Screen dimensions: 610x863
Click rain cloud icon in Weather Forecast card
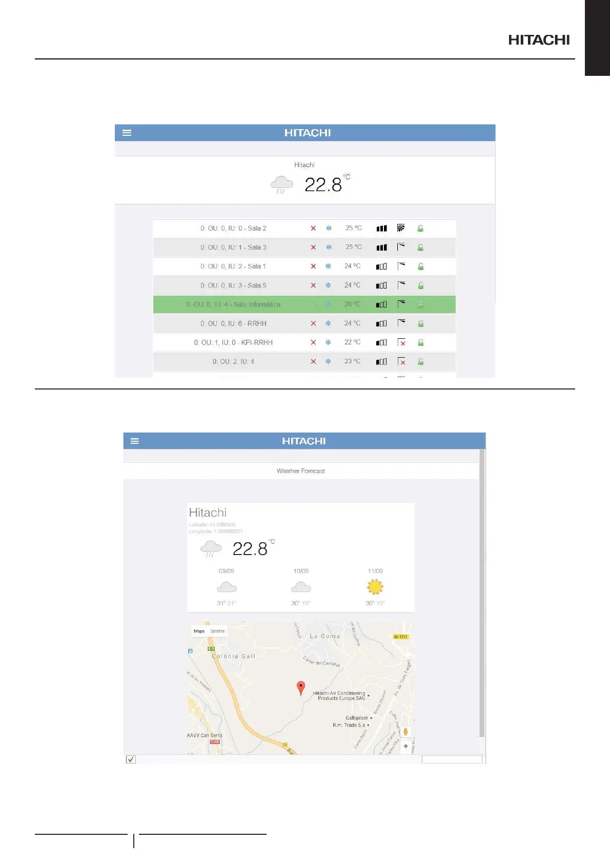click(x=211, y=548)
